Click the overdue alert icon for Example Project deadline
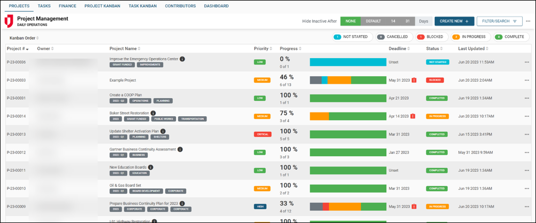The width and height of the screenshot is (536, 223). point(414,80)
